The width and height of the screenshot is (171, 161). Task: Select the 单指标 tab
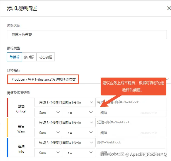(14, 57)
